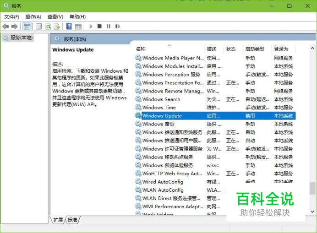The width and height of the screenshot is (317, 233).
Task: Select the Windows 预览体验服务 row
Action: (215, 165)
